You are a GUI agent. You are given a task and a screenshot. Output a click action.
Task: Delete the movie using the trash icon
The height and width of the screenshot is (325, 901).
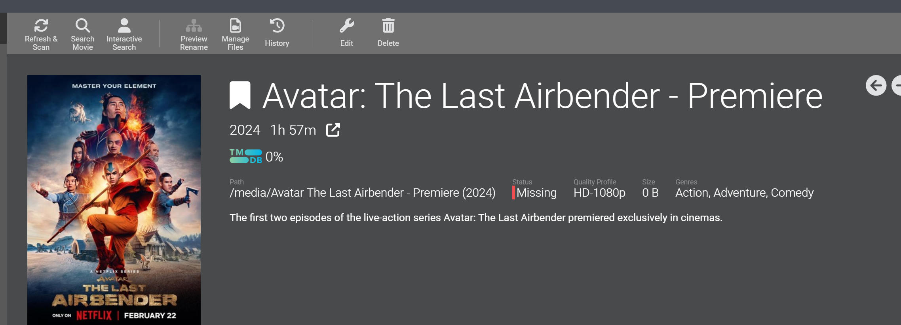point(388,26)
